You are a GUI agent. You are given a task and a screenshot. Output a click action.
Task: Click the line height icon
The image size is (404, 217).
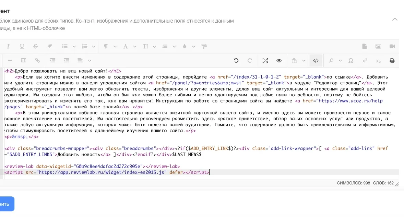tap(165, 46)
